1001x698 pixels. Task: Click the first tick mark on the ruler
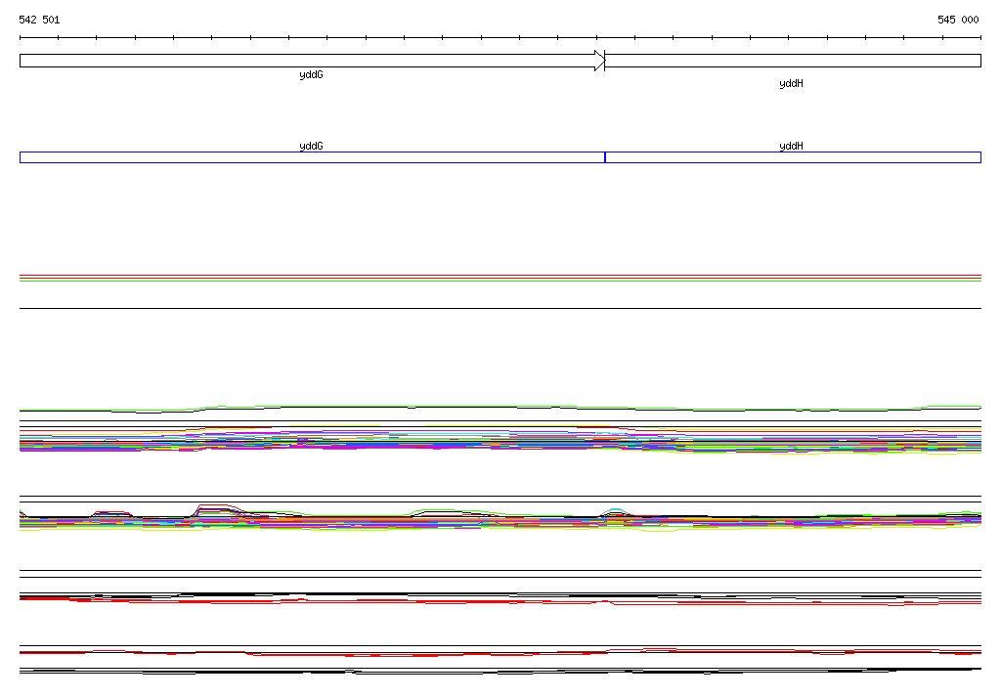click(21, 38)
